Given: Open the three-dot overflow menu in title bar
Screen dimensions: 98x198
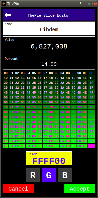Looking at the screenshot, I should pos(81,4).
